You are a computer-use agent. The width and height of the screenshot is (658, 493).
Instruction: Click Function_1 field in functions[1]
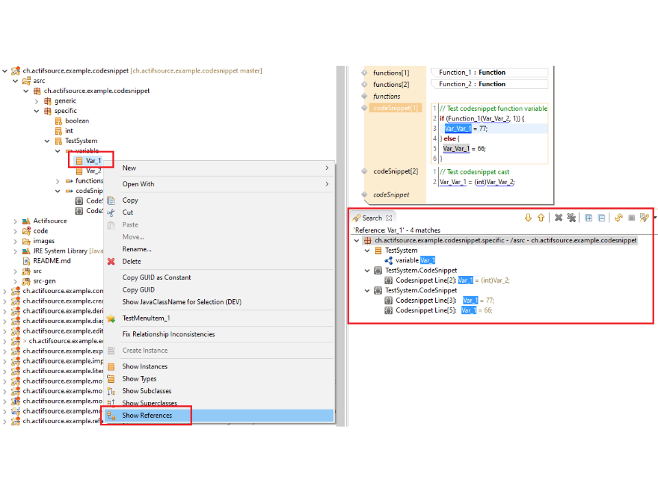coord(489,73)
